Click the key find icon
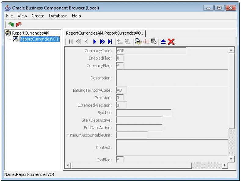241x182 pixels. 146,42
